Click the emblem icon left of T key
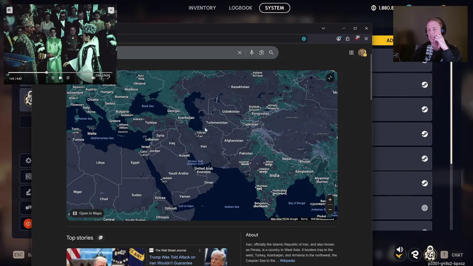 [x=430, y=254]
